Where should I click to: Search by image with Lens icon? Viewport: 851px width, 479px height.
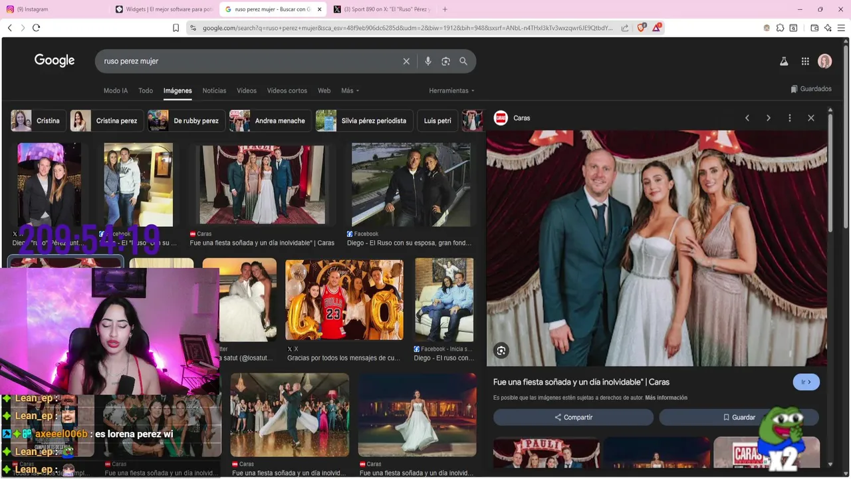(445, 61)
